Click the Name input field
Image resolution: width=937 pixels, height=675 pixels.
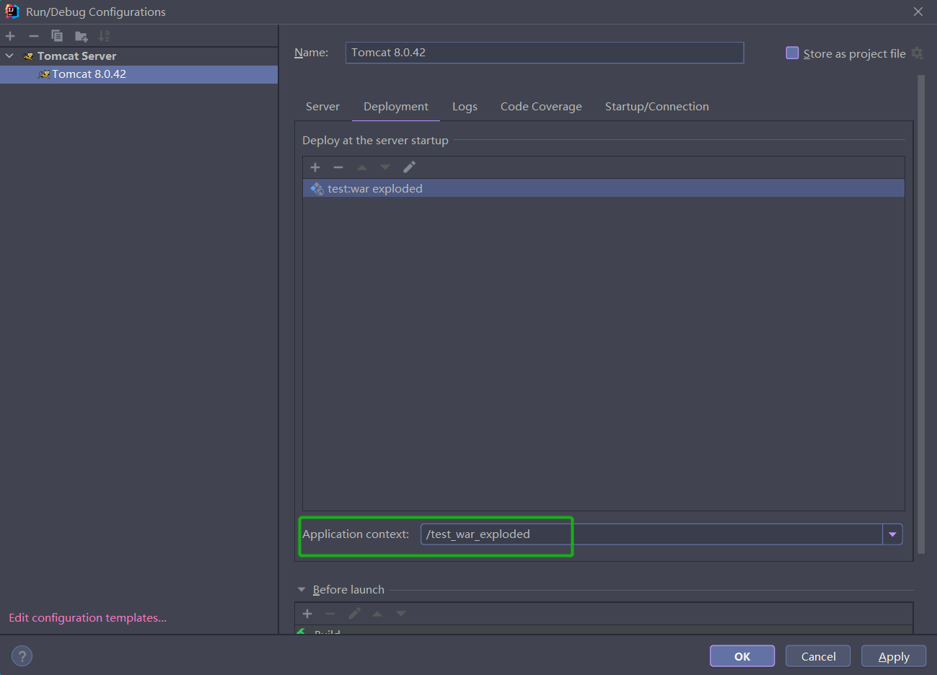[x=545, y=53]
